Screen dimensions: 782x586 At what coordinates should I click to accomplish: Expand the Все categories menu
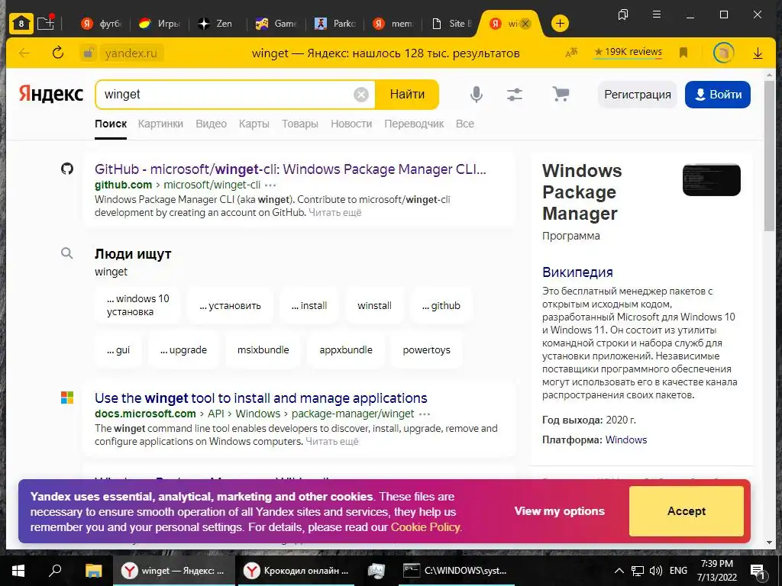[465, 124]
